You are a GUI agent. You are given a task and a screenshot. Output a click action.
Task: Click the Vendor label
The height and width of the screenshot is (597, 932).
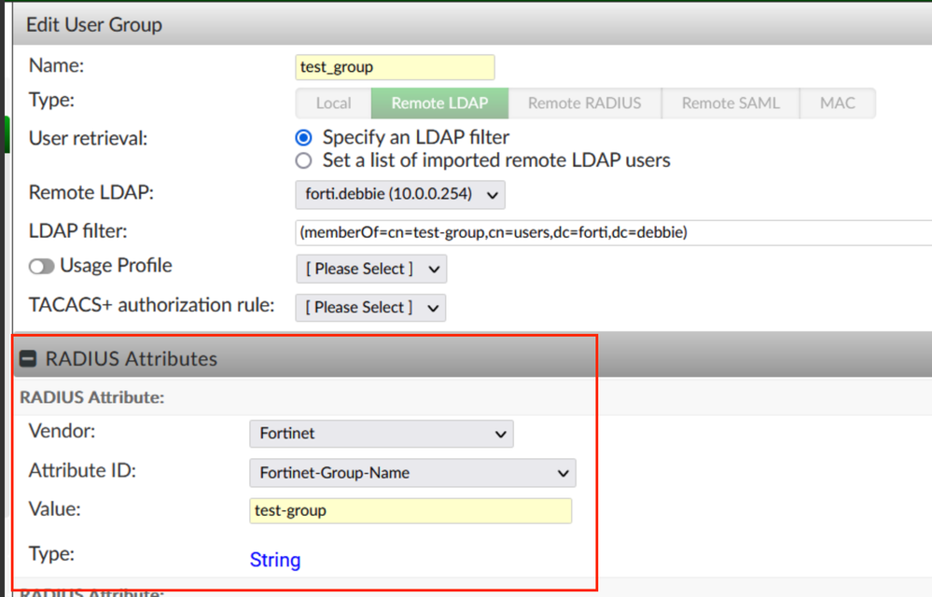tap(62, 431)
